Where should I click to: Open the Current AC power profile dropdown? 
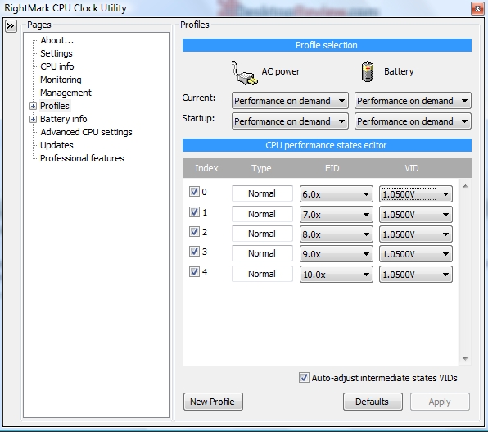coord(290,101)
